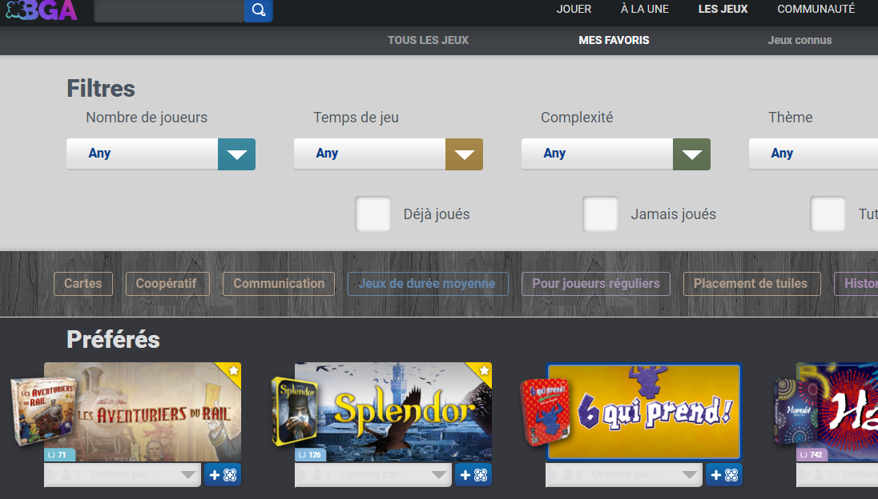The width and height of the screenshot is (878, 499).
Task: Check the Déjà joués checkbox
Action: 373,214
